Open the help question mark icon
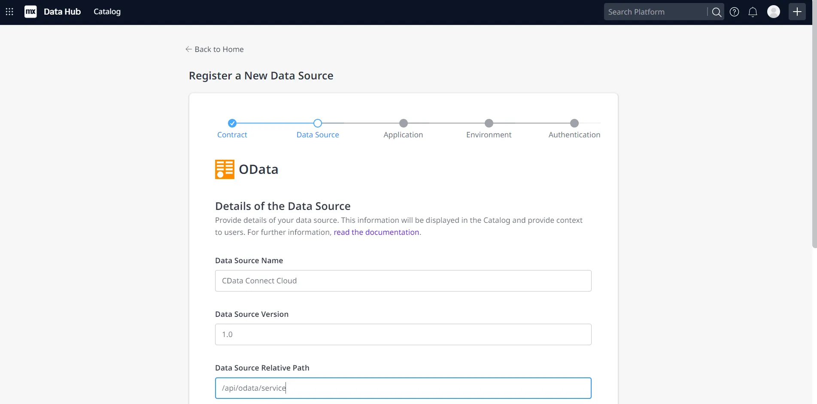The image size is (817, 404). pos(734,12)
